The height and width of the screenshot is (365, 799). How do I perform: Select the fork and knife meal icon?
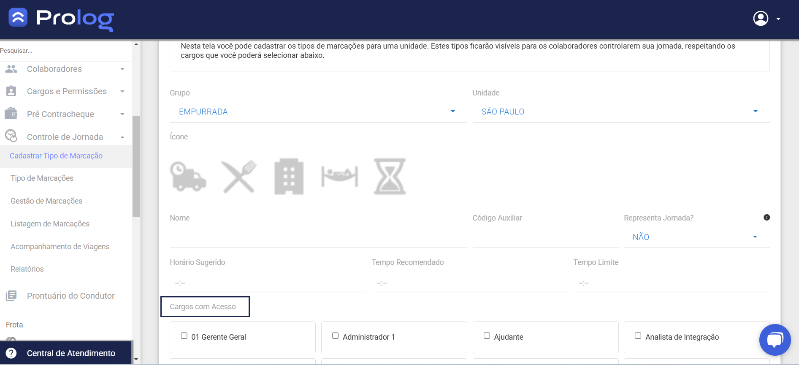click(239, 177)
